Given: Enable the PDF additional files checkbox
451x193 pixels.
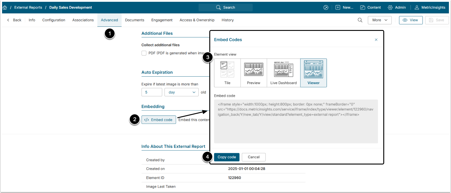Looking at the screenshot, I should [x=144, y=53].
